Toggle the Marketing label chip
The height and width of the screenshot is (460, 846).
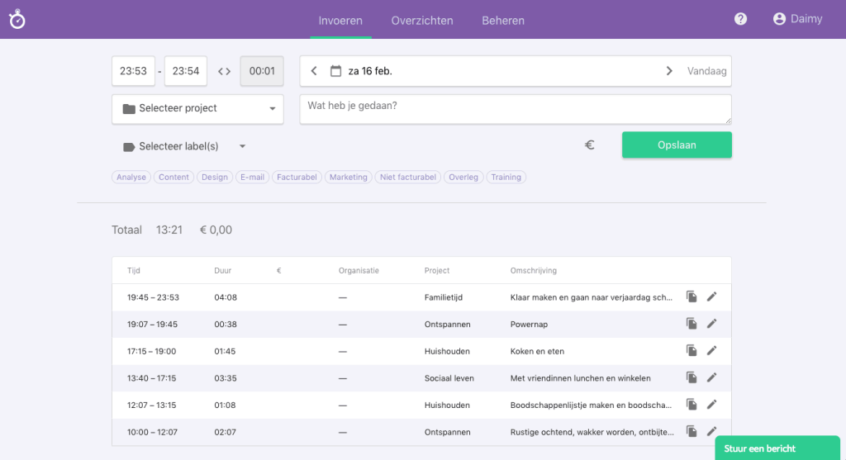(348, 177)
